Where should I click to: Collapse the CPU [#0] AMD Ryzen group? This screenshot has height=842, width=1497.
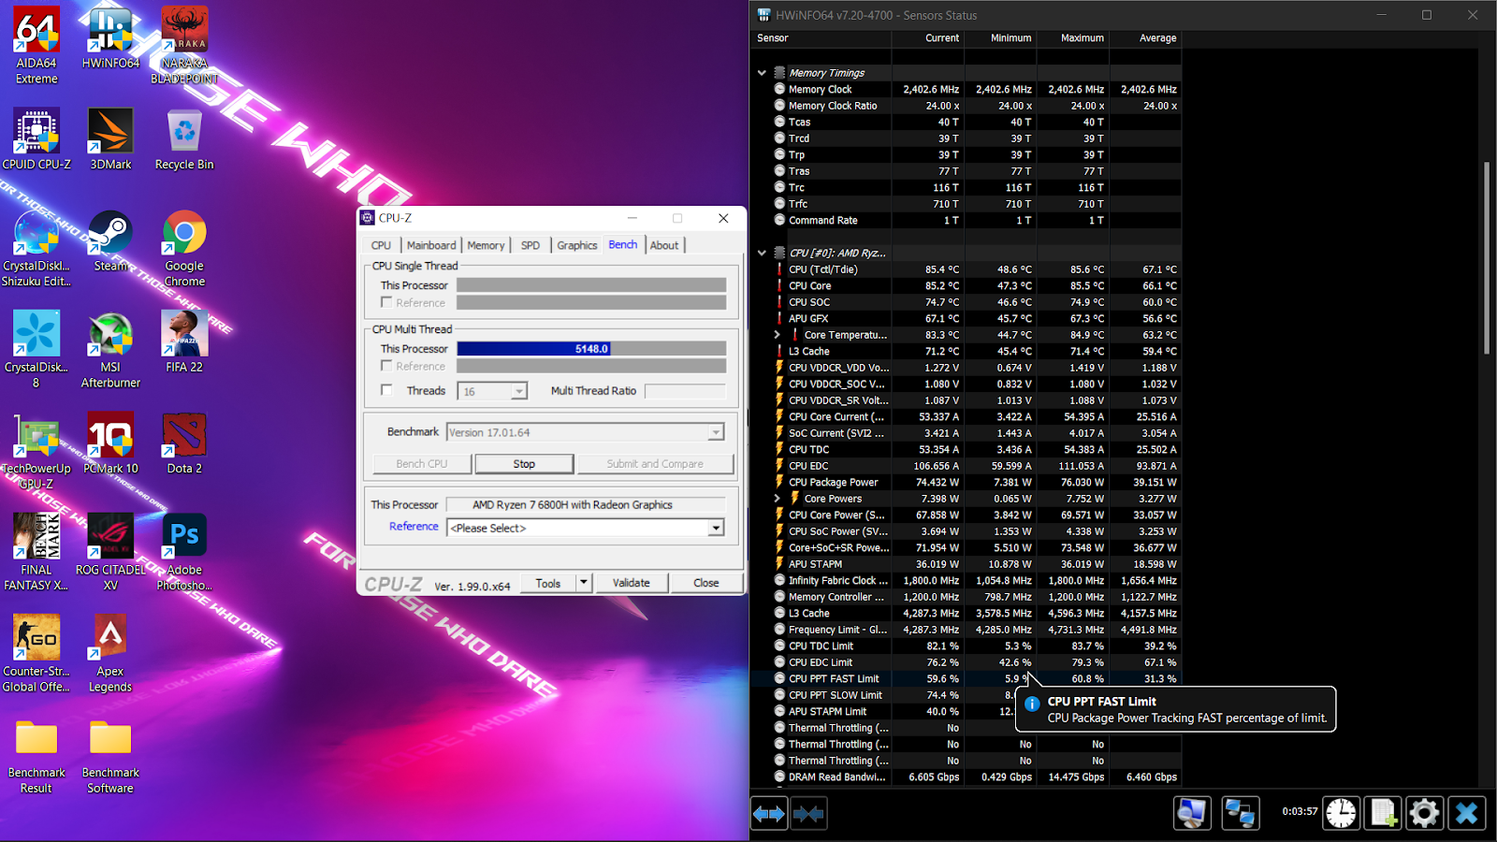tap(762, 253)
